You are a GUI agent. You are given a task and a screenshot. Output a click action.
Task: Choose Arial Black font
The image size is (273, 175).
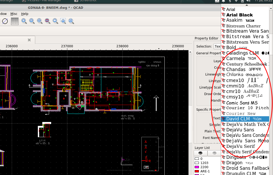pos(245,15)
